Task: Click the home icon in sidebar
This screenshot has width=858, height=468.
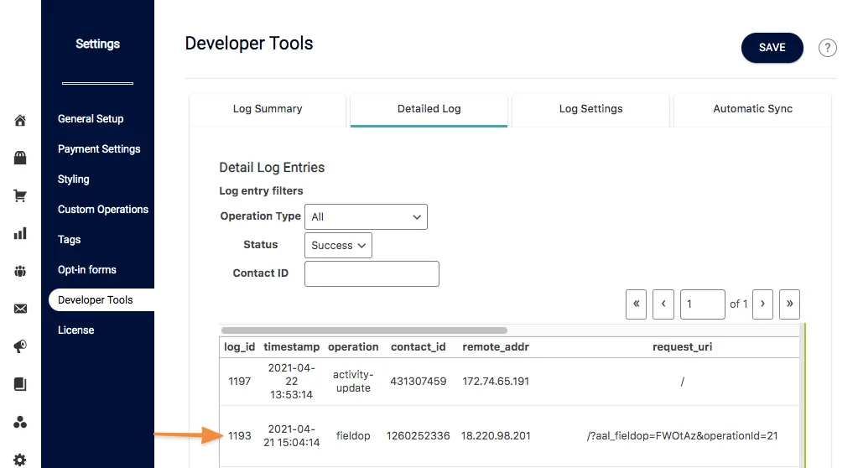Action: click(x=20, y=121)
